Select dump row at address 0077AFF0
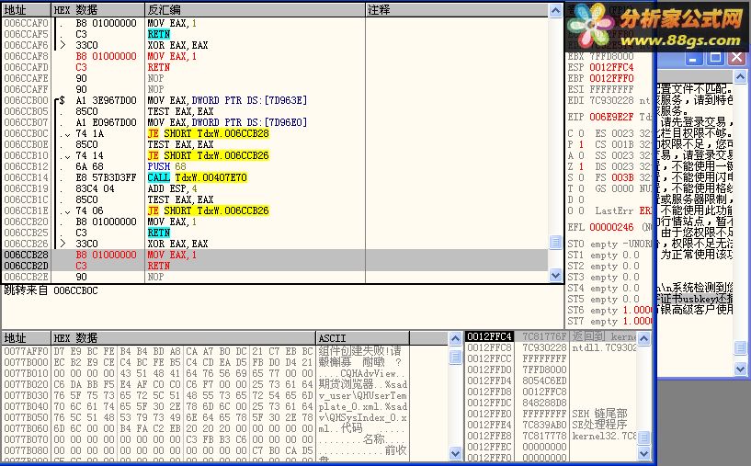The height and width of the screenshot is (466, 751). (x=206, y=351)
